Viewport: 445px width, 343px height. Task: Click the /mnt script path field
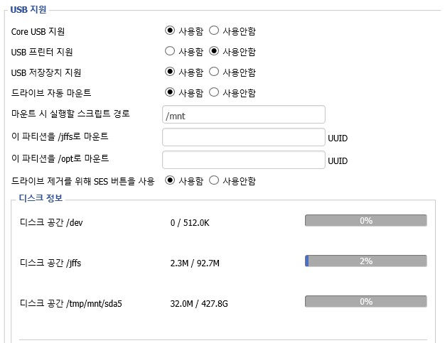pyautogui.click(x=244, y=114)
